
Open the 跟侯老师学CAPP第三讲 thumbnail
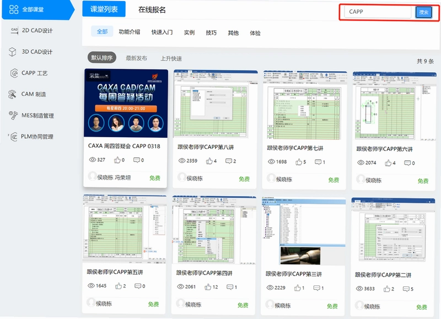tap(304, 231)
